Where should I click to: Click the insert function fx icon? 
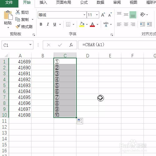pyautogui.click(x=71, y=45)
